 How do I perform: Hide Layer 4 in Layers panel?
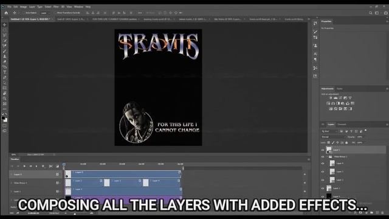323,164
